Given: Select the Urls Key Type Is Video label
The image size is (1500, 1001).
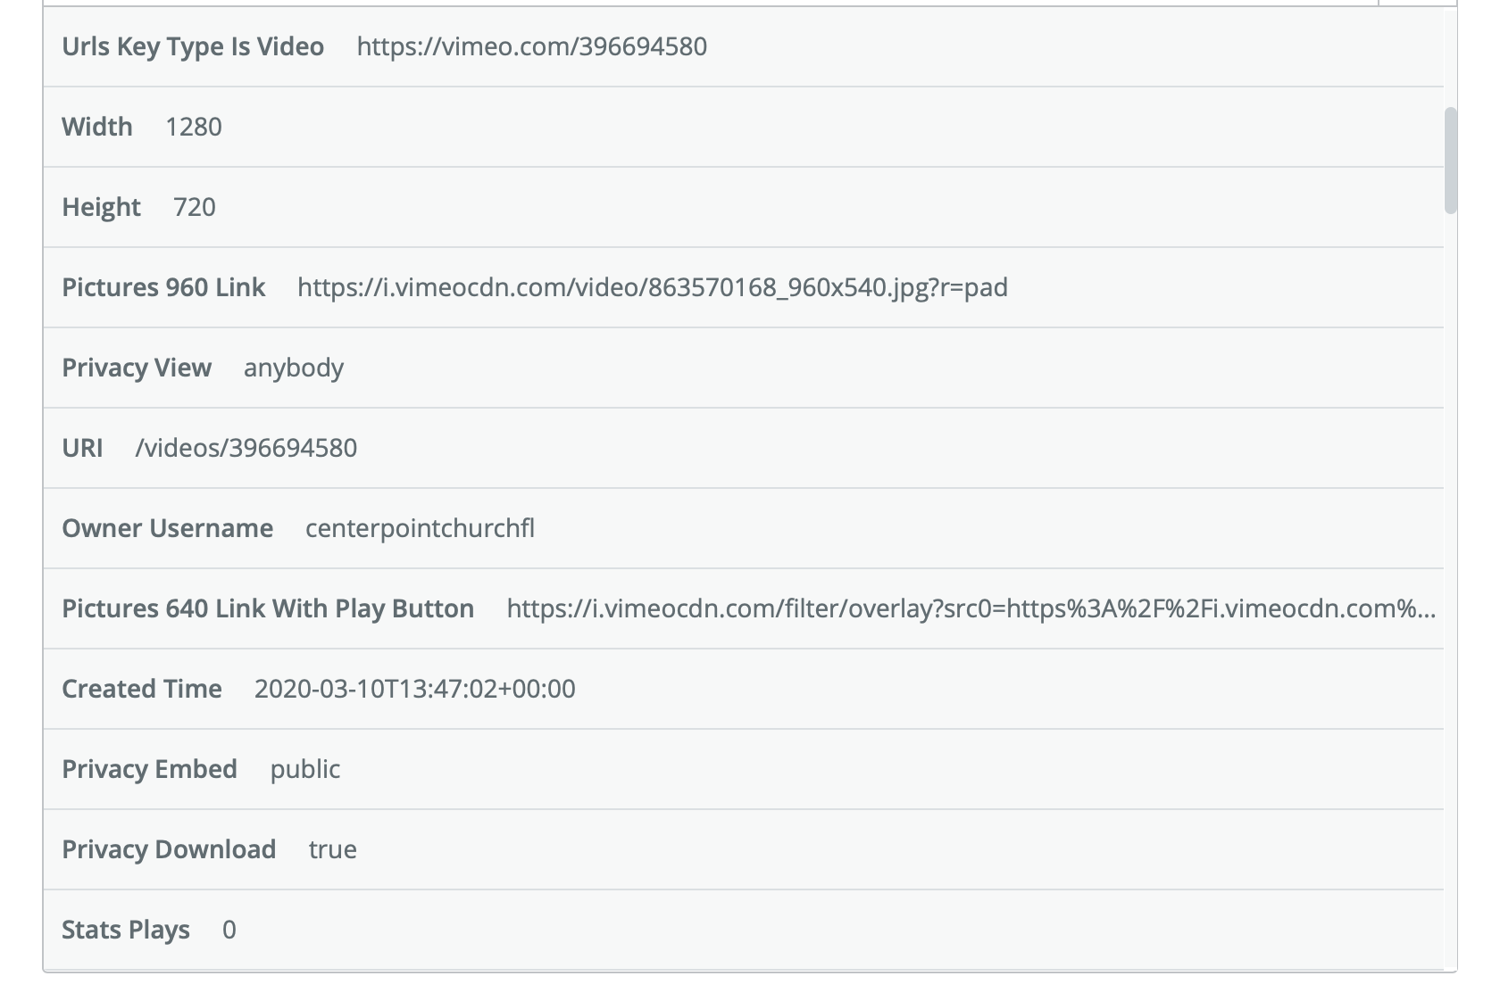Looking at the screenshot, I should click(193, 46).
